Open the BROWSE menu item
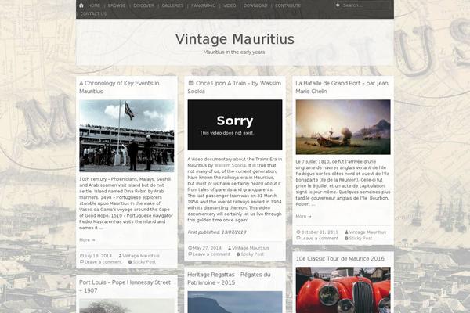This screenshot has height=313, width=470. 117,5
